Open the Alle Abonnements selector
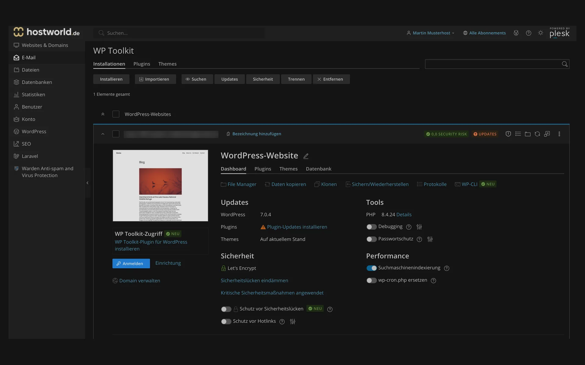Image resolution: width=585 pixels, height=365 pixels. [x=484, y=33]
